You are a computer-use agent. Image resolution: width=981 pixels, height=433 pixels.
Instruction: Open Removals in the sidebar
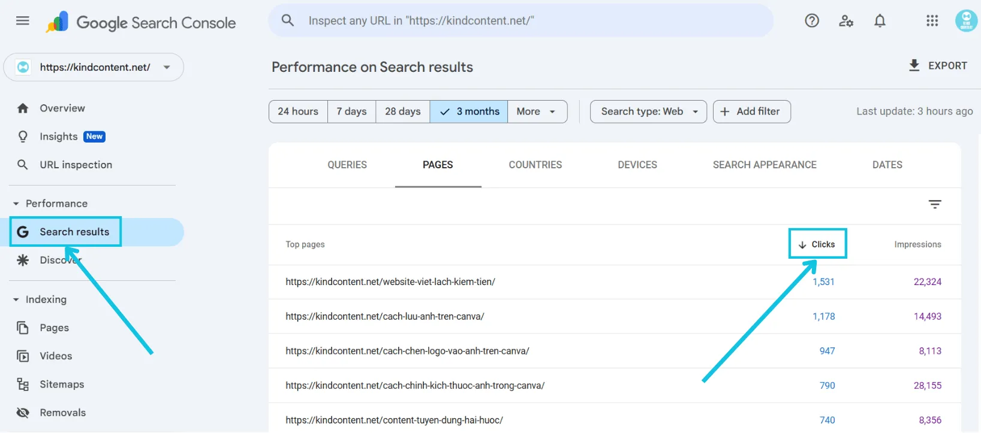tap(62, 413)
